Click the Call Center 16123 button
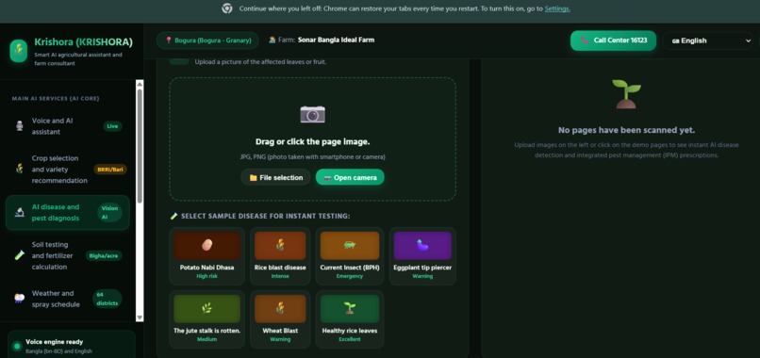 click(613, 41)
